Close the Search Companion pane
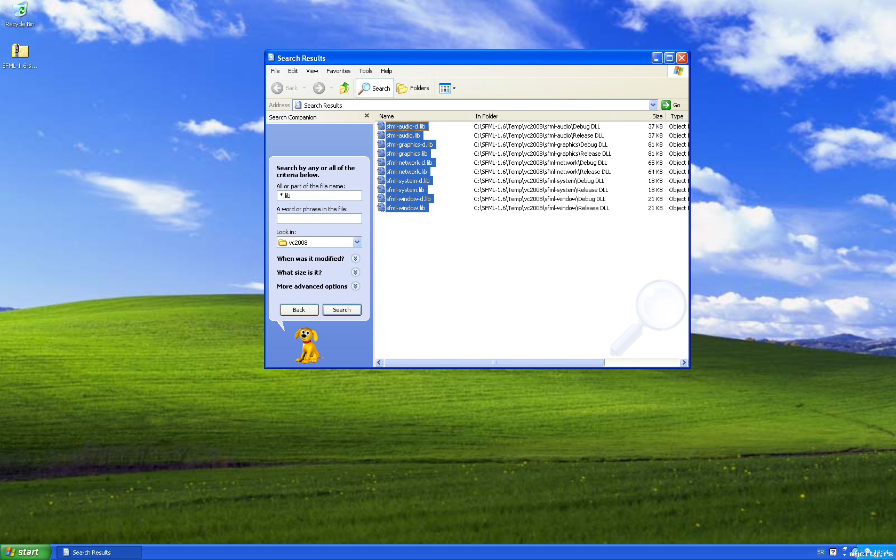 [x=366, y=116]
